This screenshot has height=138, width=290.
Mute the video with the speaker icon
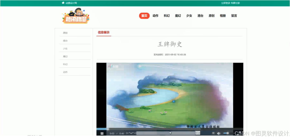click(219, 133)
